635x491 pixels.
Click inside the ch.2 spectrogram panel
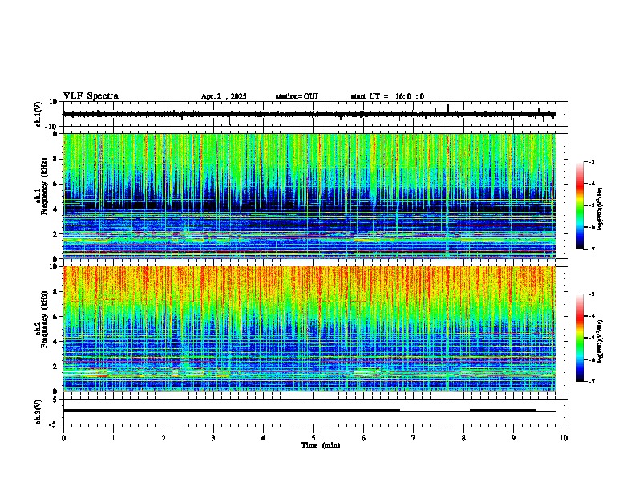point(309,329)
